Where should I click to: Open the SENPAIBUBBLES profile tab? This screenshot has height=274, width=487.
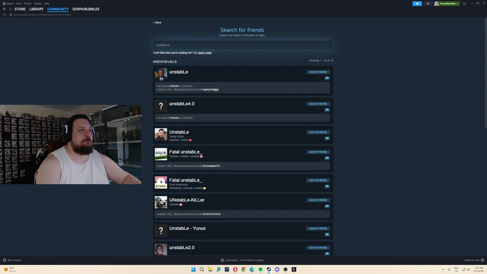pyautogui.click(x=86, y=9)
